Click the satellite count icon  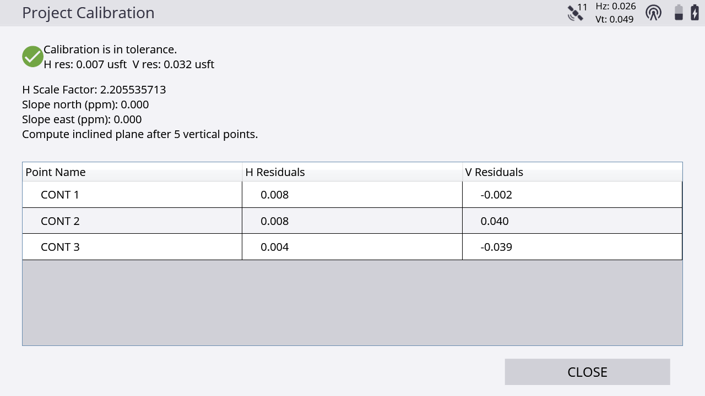(577, 12)
